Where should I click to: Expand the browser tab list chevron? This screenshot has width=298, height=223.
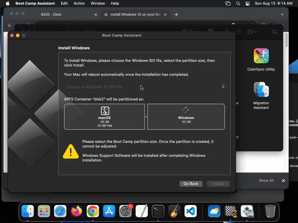pos(282,15)
